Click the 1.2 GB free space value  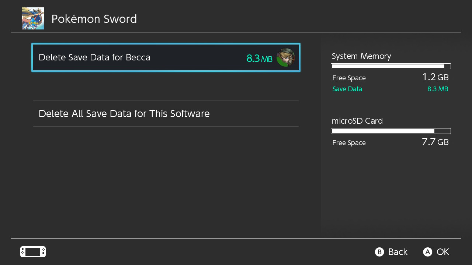(x=435, y=77)
